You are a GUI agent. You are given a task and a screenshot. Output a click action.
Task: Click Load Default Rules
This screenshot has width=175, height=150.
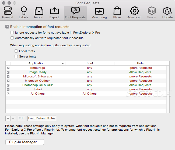pos(42,118)
